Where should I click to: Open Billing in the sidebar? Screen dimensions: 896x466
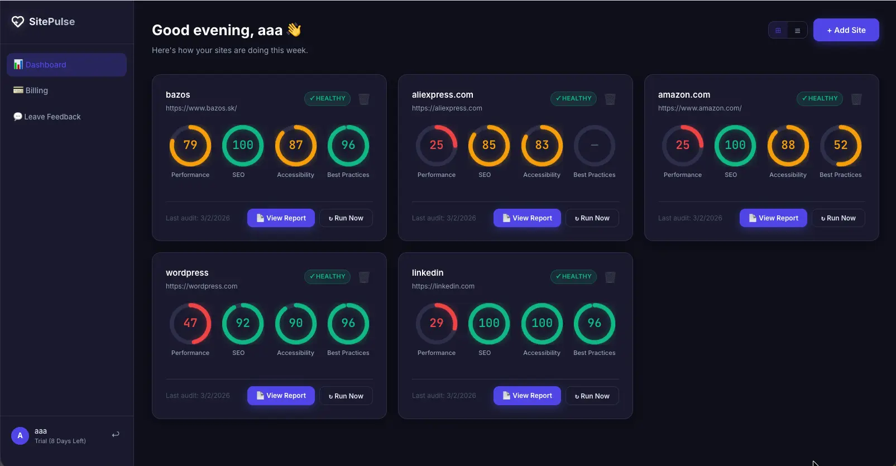[x=66, y=90]
